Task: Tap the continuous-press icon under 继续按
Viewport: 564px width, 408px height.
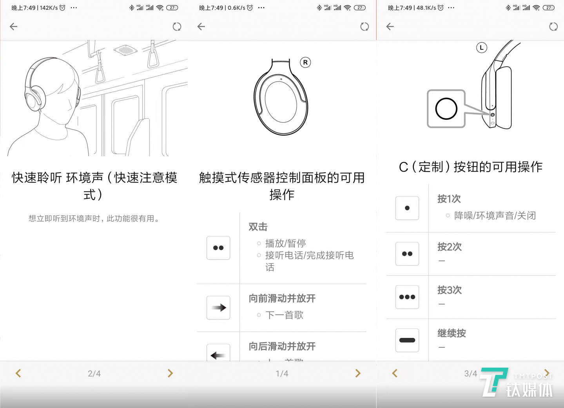Action: (407, 340)
